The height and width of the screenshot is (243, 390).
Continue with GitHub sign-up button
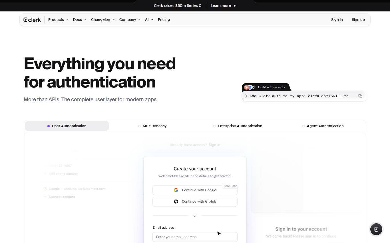pyautogui.click(x=195, y=202)
